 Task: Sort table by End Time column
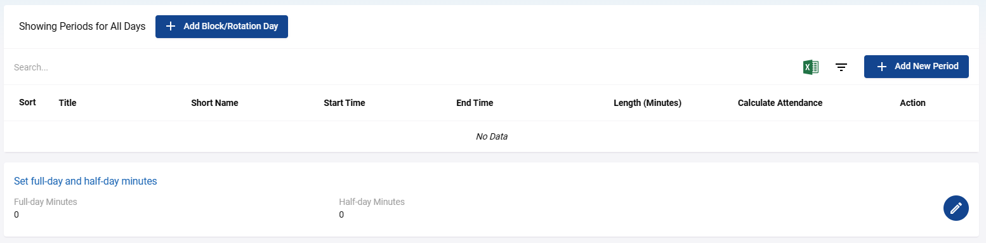point(475,103)
